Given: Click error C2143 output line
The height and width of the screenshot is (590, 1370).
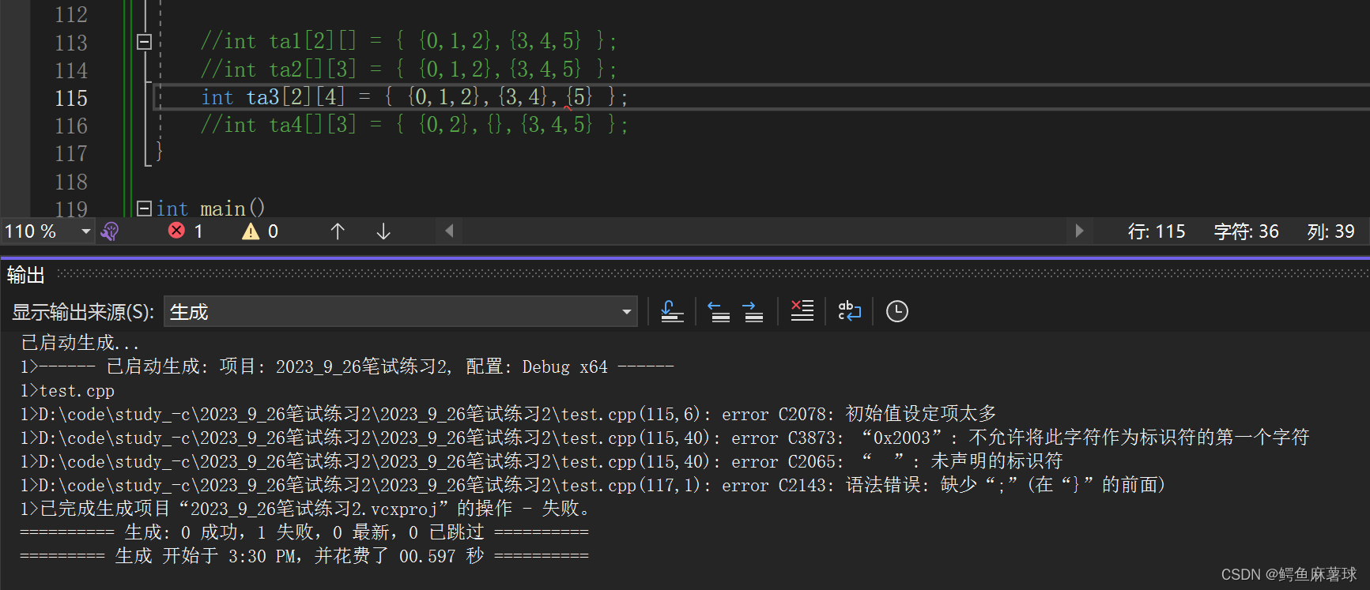Looking at the screenshot, I should (593, 485).
